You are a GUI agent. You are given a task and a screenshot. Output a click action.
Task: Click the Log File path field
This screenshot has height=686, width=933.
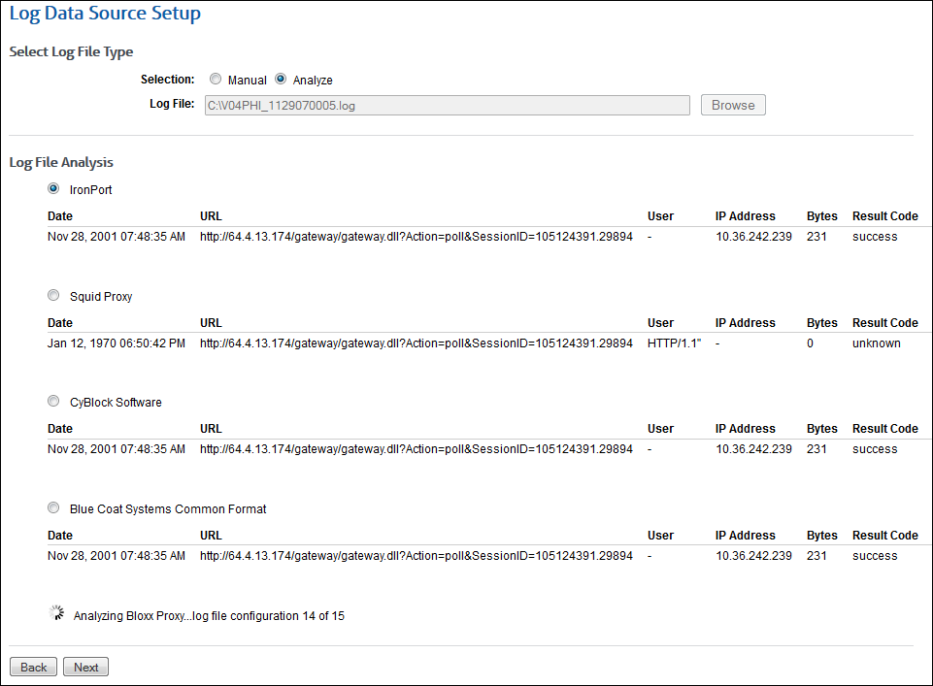click(x=448, y=105)
